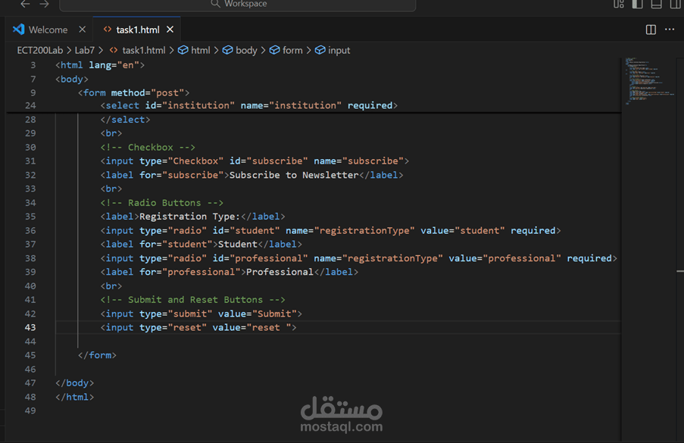Viewport: 684px width, 443px height.
Task: Toggle the primary side bar icon
Action: (637, 5)
